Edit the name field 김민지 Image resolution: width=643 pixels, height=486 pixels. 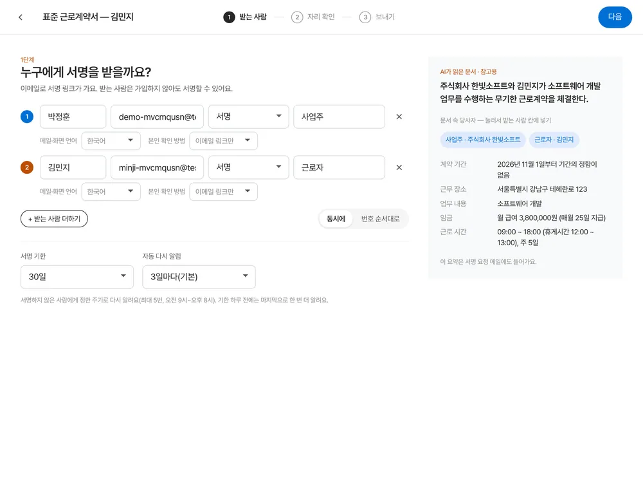pyautogui.click(x=73, y=167)
